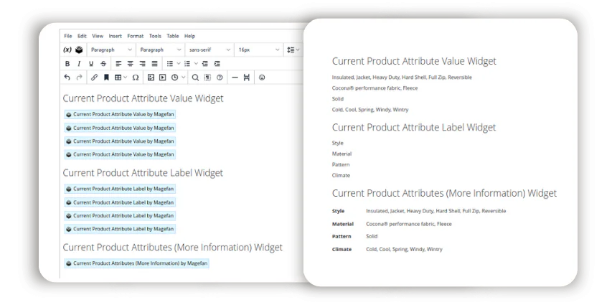Viewport: 612px width, 305px height.
Task: Open find and replace magnifier icon
Action: tap(195, 78)
